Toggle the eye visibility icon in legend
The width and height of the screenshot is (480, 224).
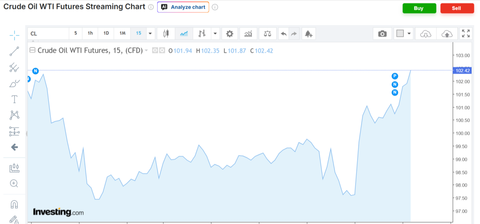point(155,50)
